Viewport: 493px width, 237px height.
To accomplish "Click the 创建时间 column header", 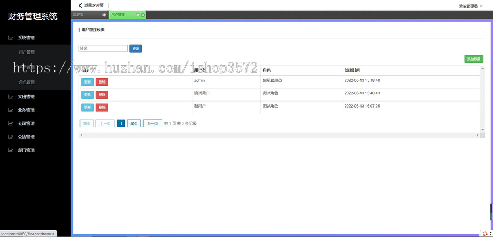I will point(352,70).
